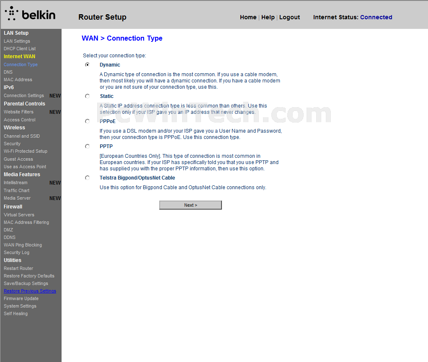The height and width of the screenshot is (362, 428).
Task: Open DDNS settings
Action: pyautogui.click(x=10, y=237)
